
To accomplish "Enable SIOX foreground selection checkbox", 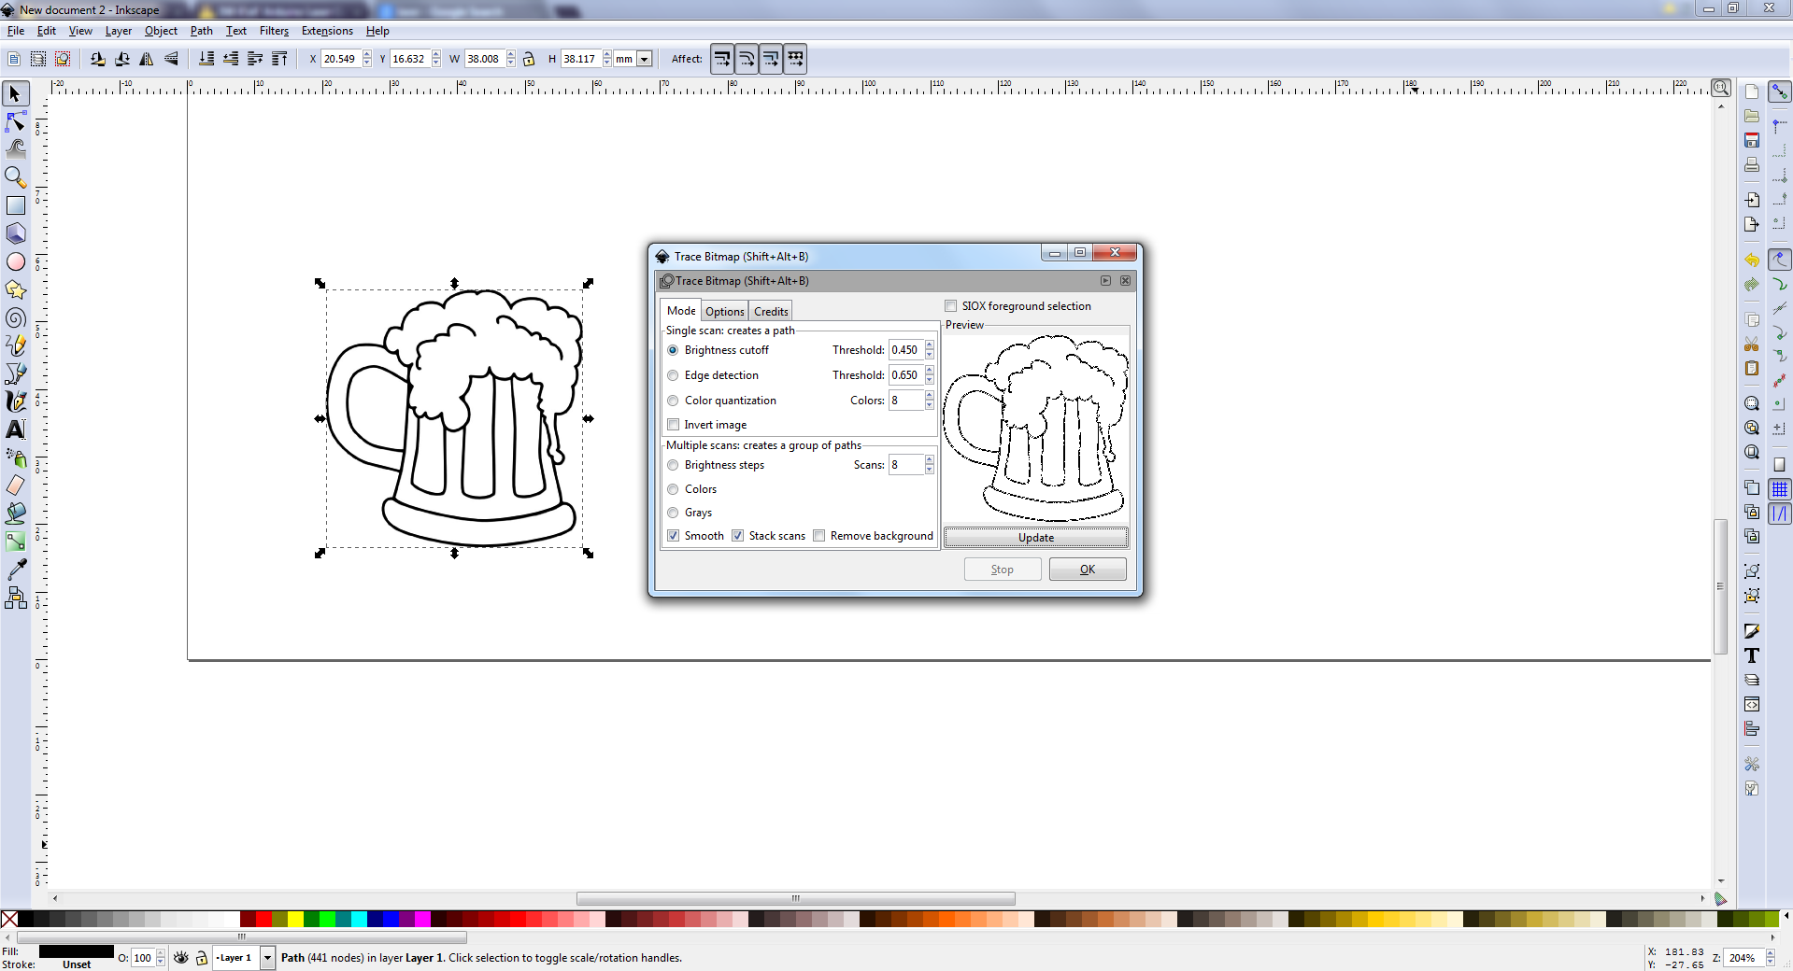I will (x=950, y=306).
